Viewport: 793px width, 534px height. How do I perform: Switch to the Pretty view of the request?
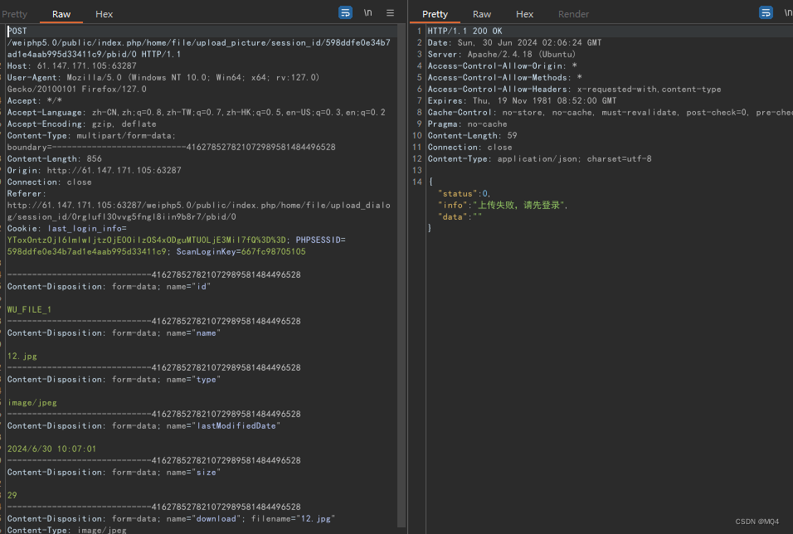point(15,13)
